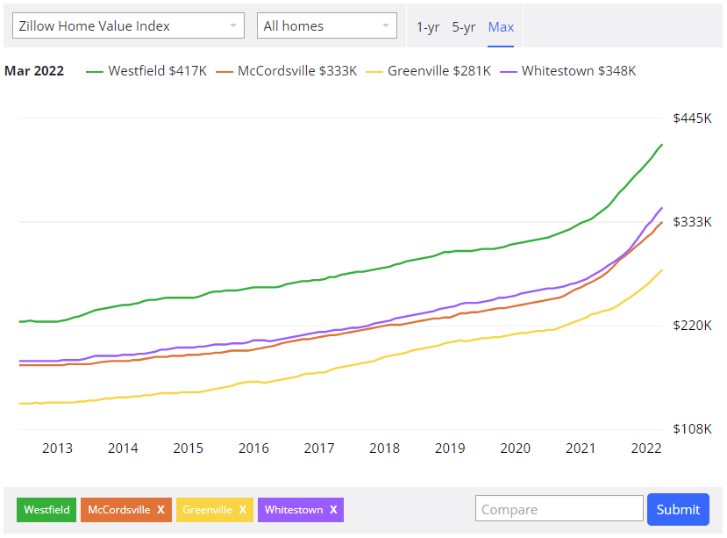
Task: Click the $333K axis label
Action: (x=692, y=222)
